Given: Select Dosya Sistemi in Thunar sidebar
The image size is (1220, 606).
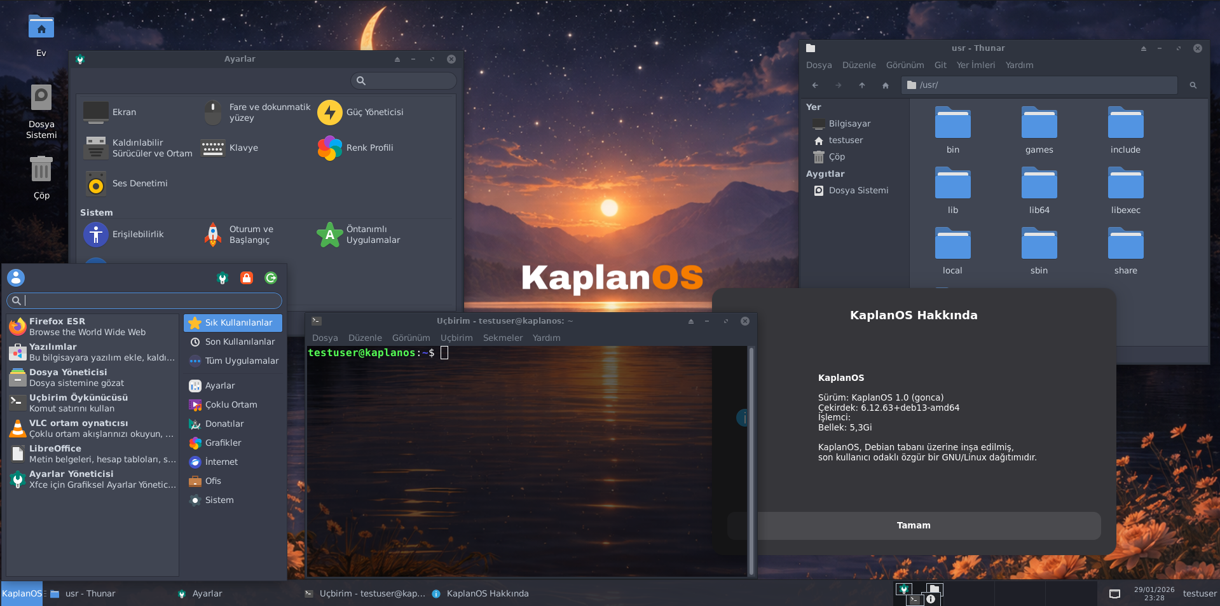Looking at the screenshot, I should [x=858, y=191].
